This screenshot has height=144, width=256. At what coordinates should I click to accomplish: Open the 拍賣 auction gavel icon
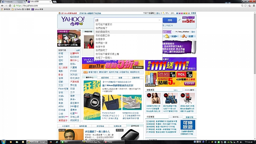(188, 36)
